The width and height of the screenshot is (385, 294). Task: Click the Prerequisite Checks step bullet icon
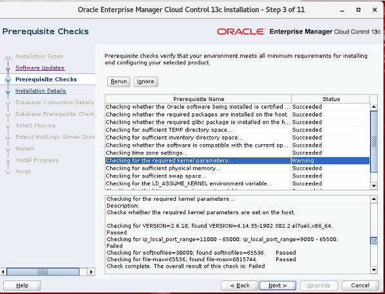click(8, 80)
